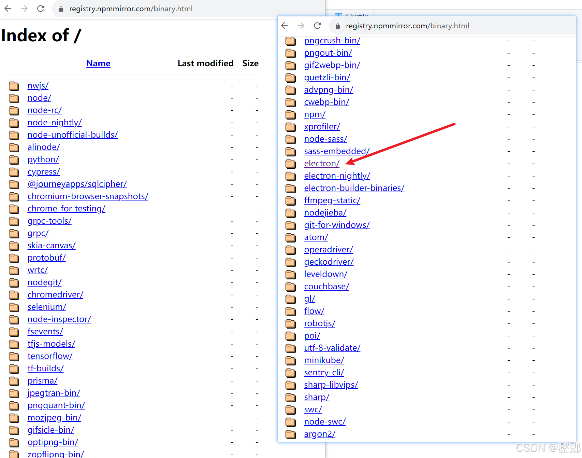The image size is (582, 458).
Task: Open the nodejieba/ directory link
Action: (x=325, y=213)
